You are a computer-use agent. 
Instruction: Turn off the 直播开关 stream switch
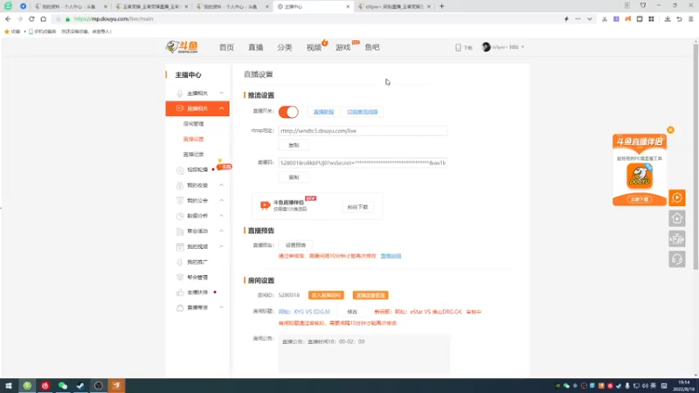click(x=288, y=112)
